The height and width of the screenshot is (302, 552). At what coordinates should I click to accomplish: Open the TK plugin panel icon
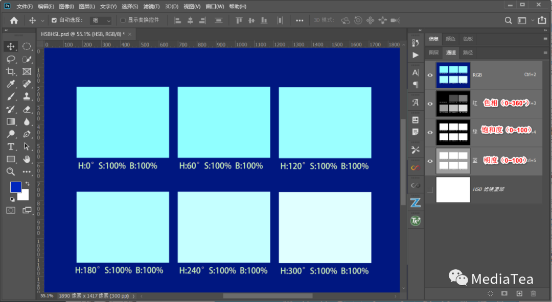pos(416,221)
